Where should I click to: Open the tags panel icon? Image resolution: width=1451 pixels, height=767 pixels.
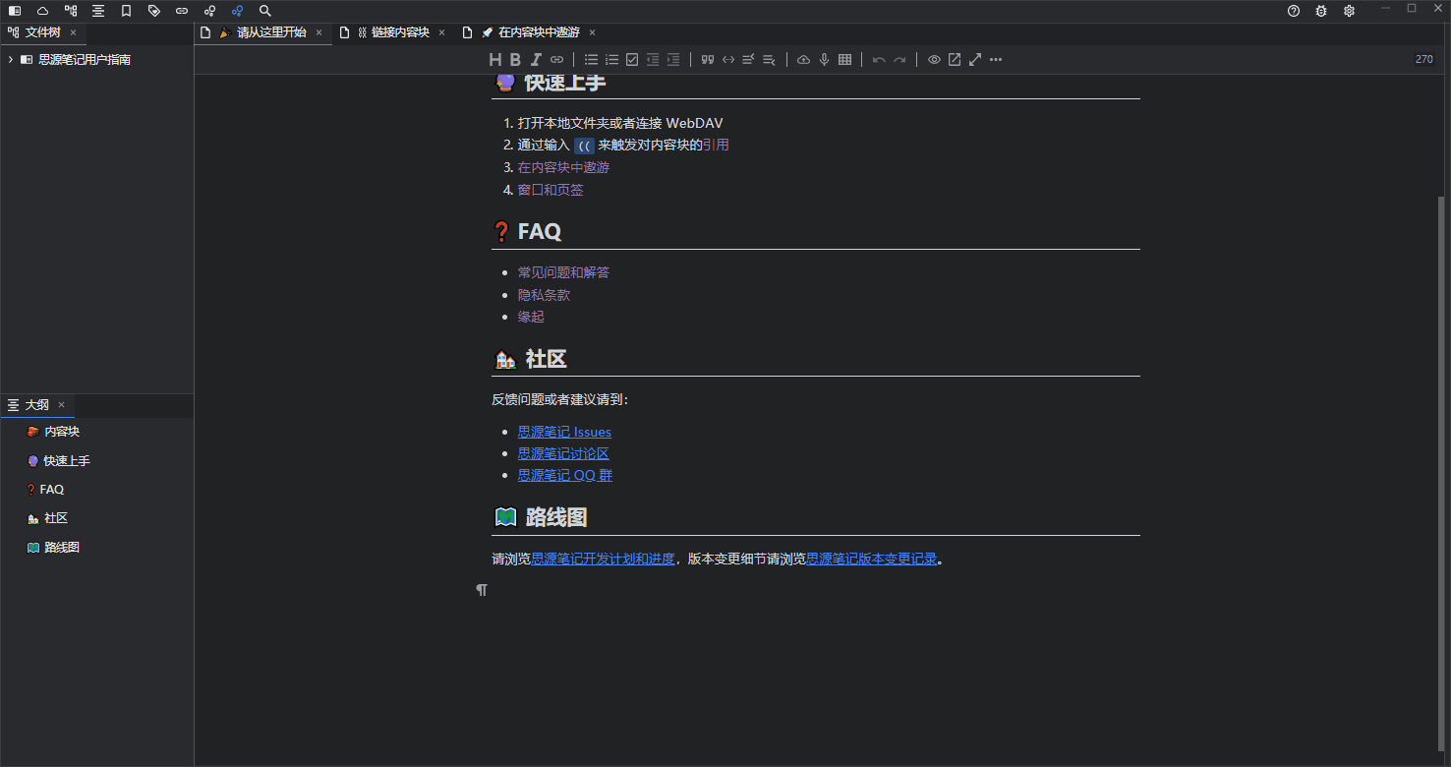coord(154,11)
